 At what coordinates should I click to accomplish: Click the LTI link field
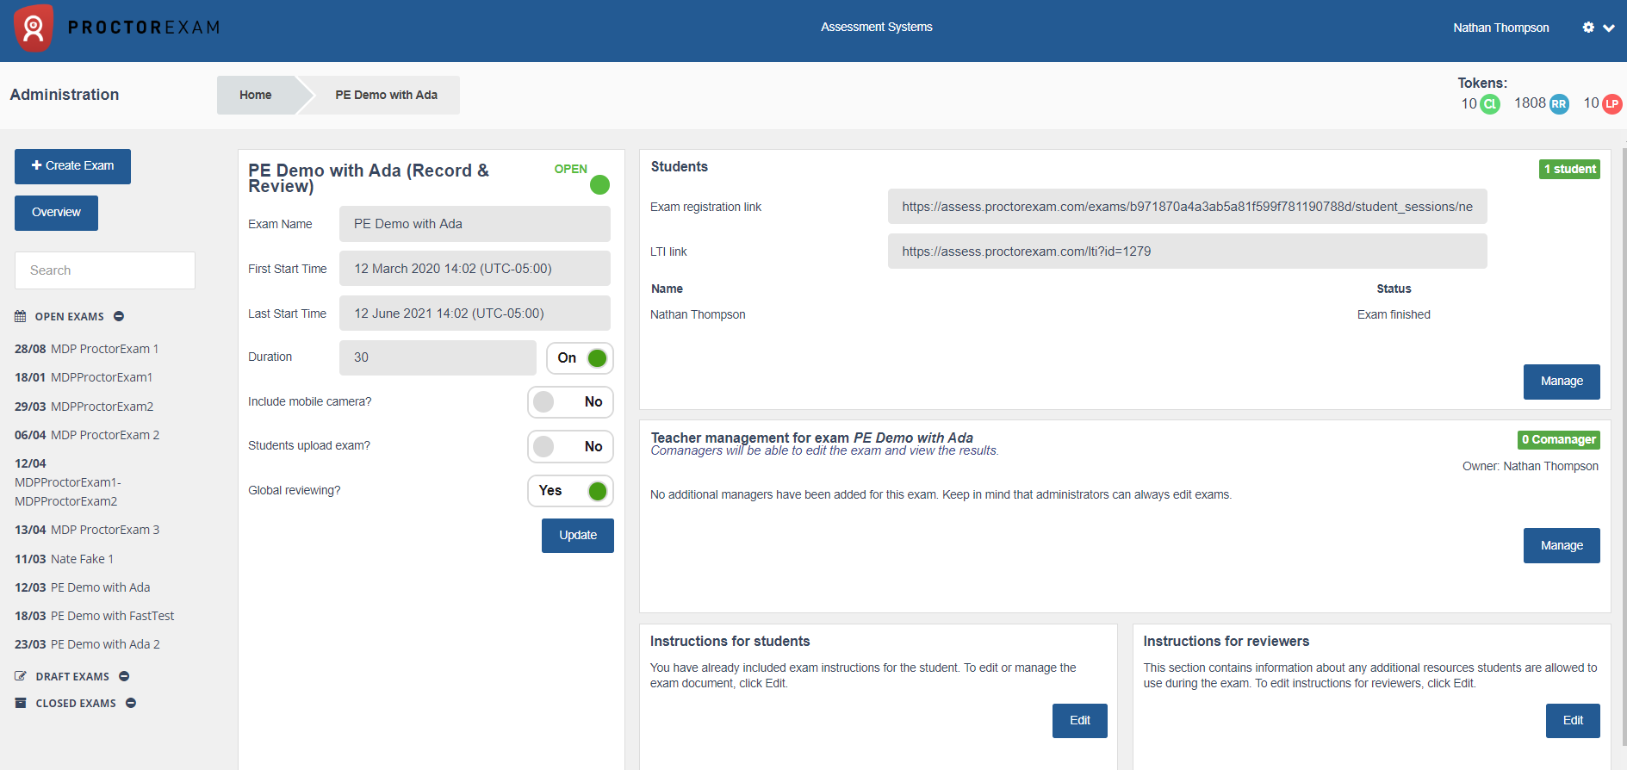(x=1187, y=251)
